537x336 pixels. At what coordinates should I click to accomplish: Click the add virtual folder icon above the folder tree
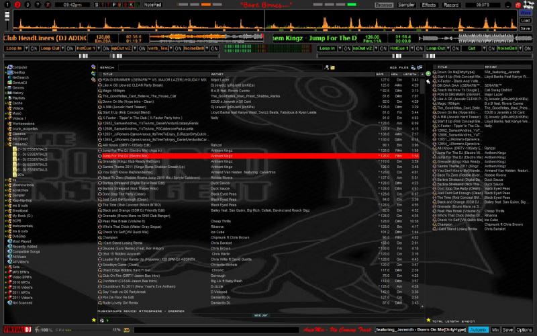(x=93, y=67)
